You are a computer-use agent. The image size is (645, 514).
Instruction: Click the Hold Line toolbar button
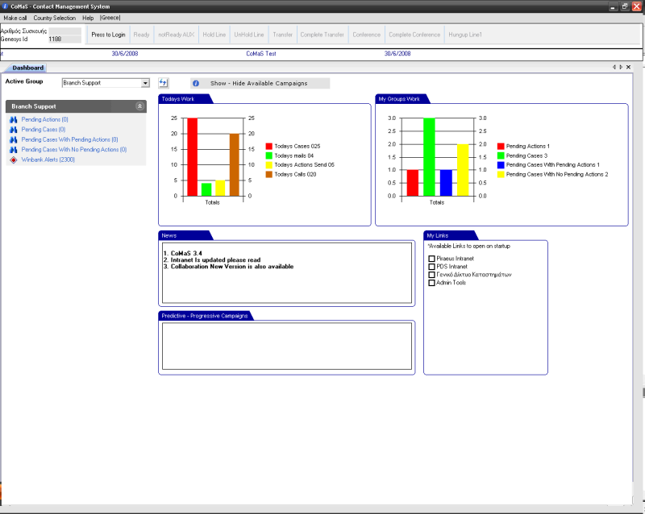pyautogui.click(x=214, y=35)
